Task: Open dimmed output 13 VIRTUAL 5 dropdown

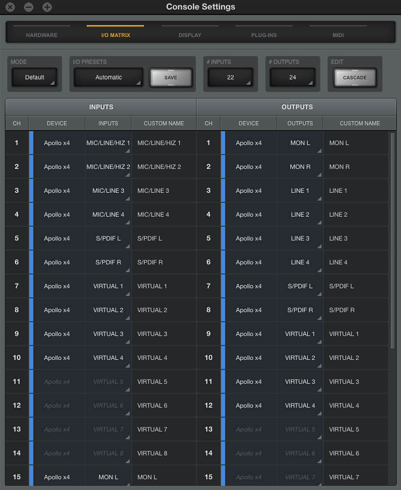Action: pos(300,429)
